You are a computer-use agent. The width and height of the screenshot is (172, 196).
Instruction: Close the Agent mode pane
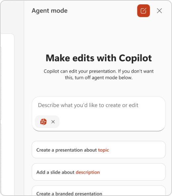point(159,11)
